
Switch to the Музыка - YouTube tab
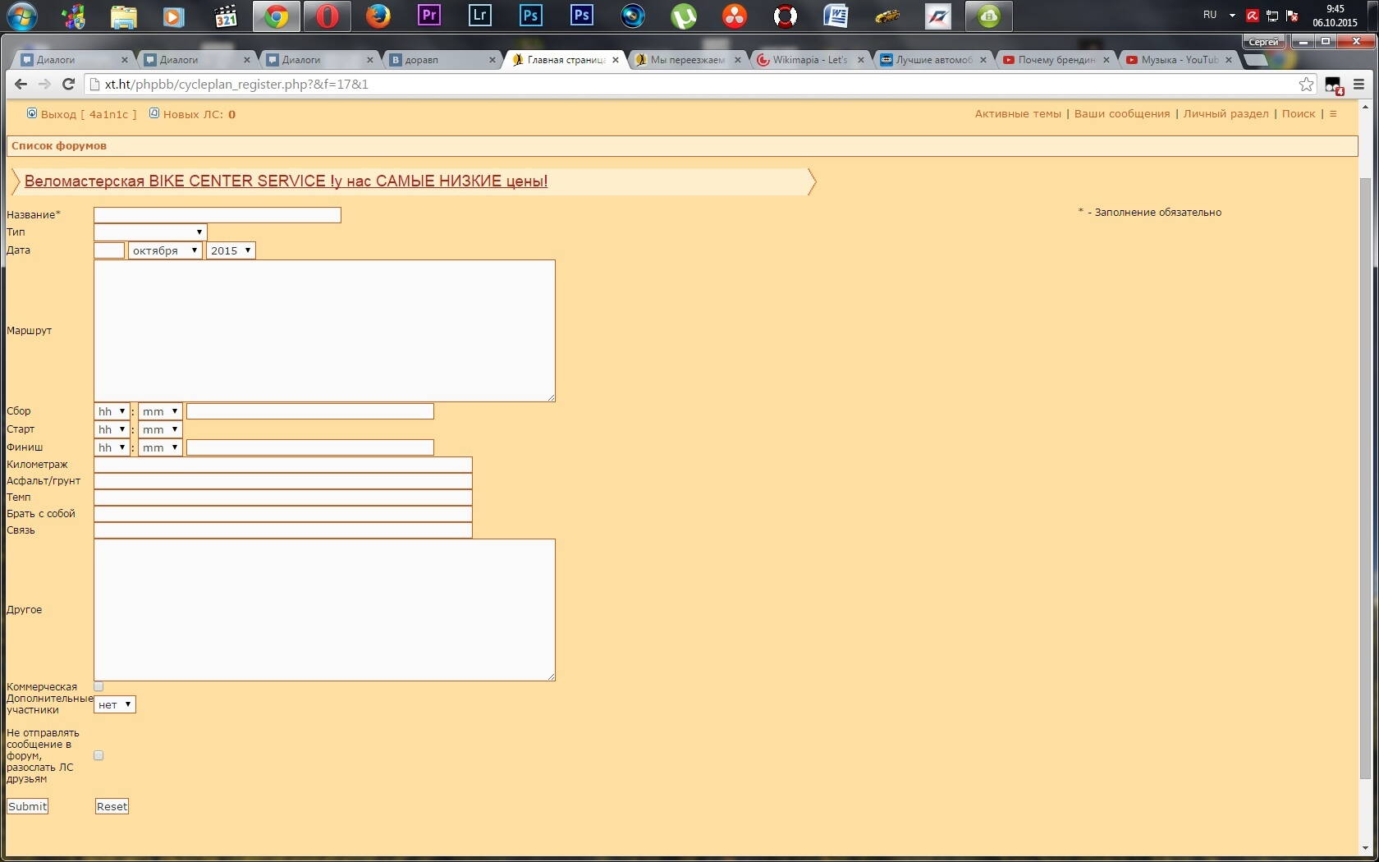[x=1178, y=60]
